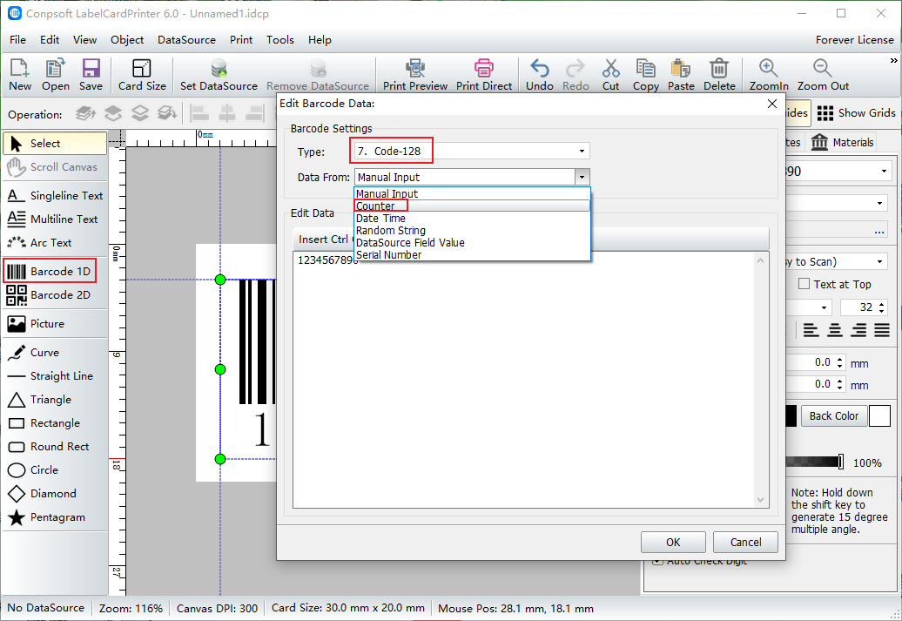Open the File menu

(17, 40)
